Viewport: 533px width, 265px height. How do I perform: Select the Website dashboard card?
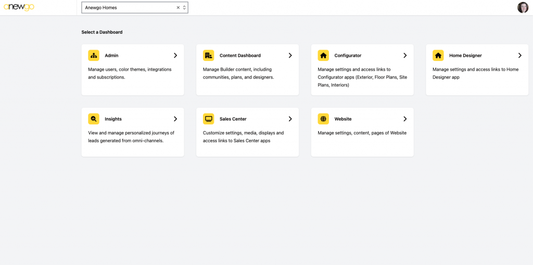[x=362, y=132]
